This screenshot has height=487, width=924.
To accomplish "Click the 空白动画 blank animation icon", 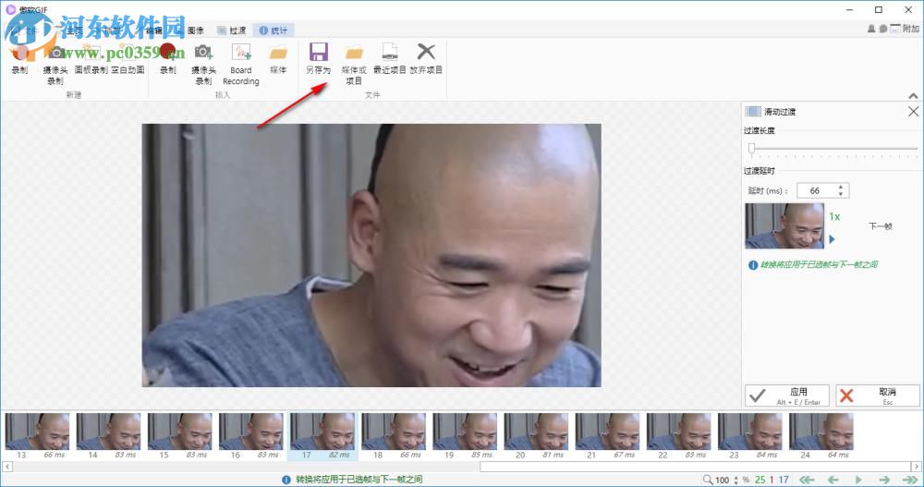I will 128,58.
